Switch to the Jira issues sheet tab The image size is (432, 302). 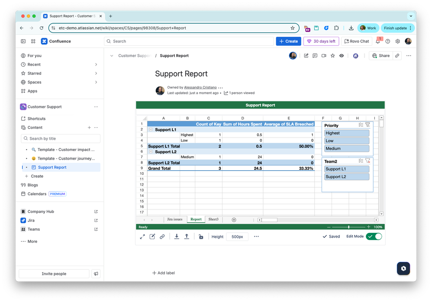[x=175, y=219]
